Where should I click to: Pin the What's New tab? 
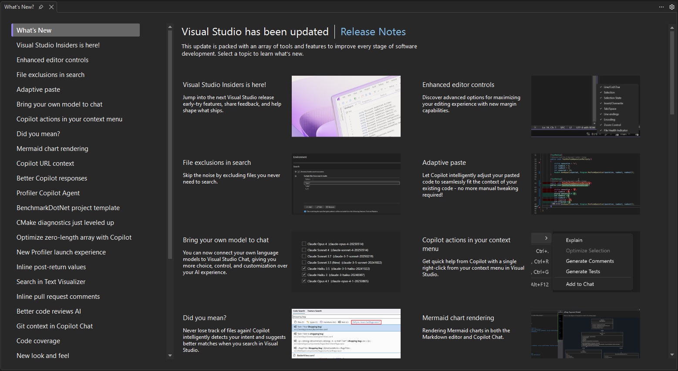click(40, 7)
